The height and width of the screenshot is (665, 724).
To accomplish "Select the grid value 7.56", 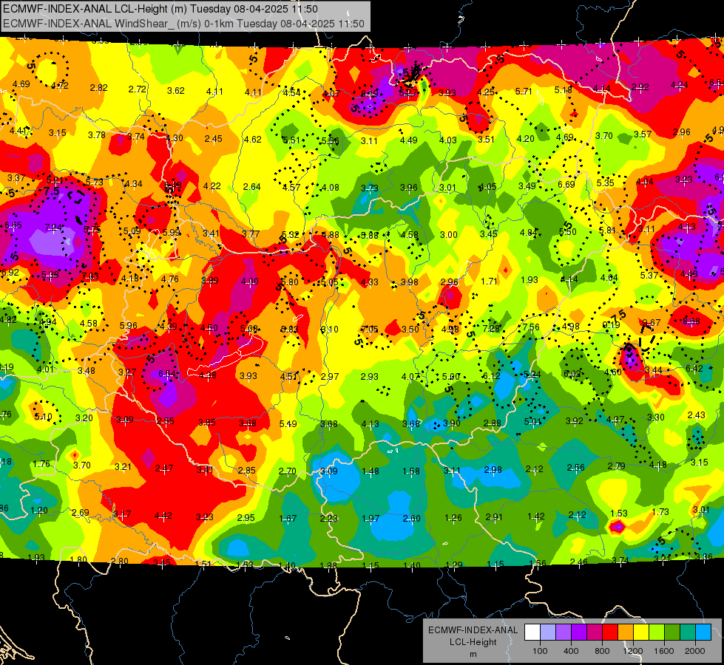I will pos(530,327).
